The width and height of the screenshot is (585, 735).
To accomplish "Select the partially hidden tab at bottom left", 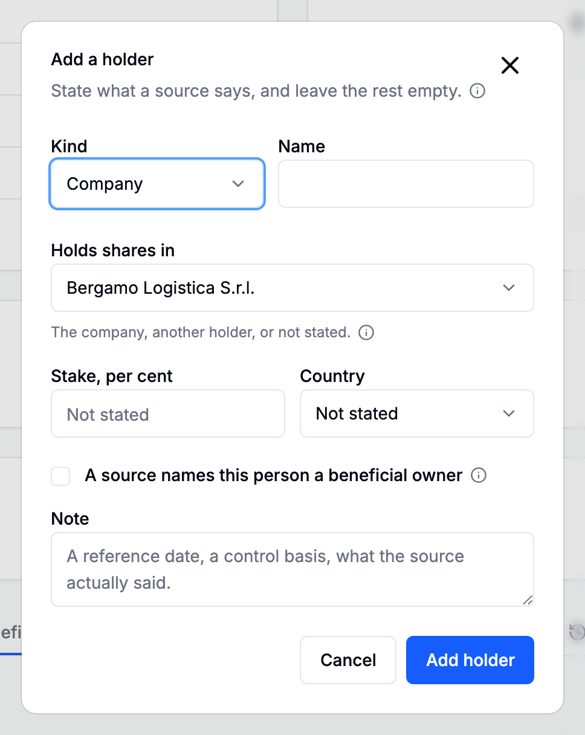I will tap(10, 632).
